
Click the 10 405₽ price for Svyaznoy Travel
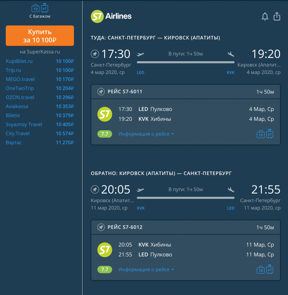point(65,124)
